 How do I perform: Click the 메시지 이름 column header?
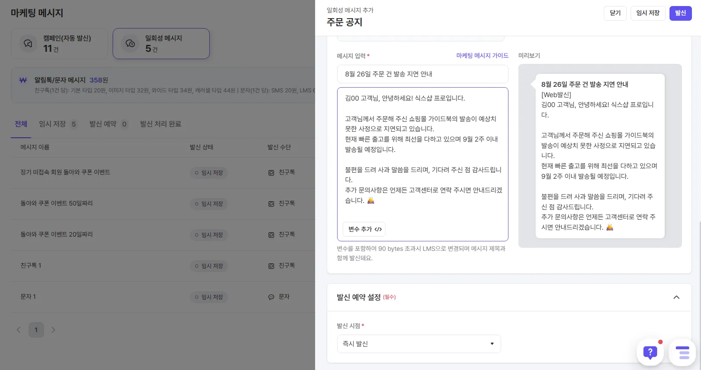pos(35,147)
